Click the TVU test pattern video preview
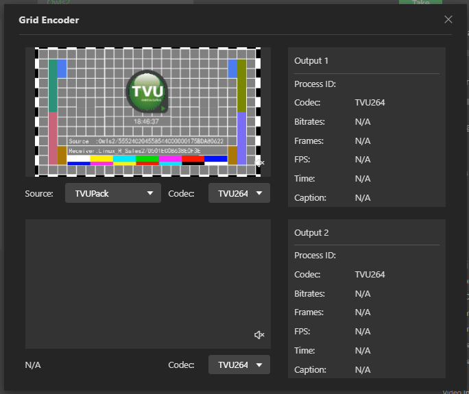This screenshot has width=469, height=394. pyautogui.click(x=147, y=112)
